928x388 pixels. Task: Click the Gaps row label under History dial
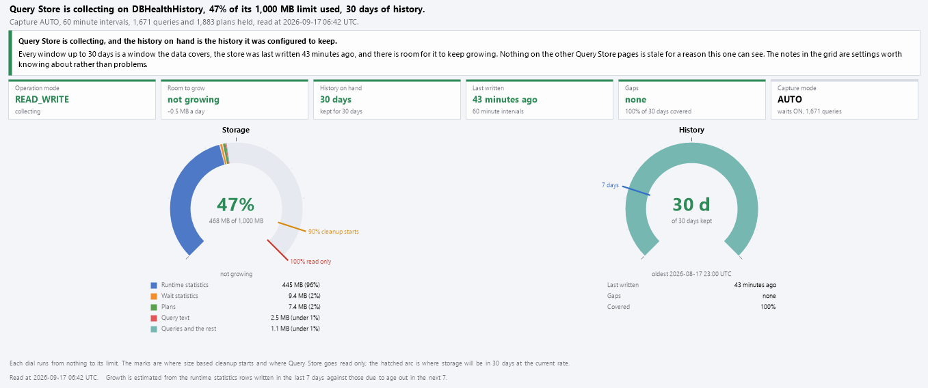click(614, 296)
